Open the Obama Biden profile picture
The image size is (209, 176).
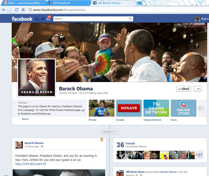(x=36, y=78)
